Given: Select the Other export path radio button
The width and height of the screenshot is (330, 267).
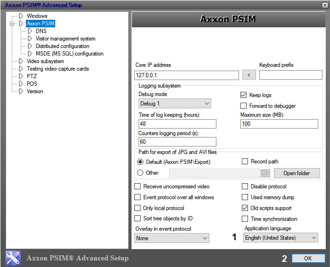Looking at the screenshot, I should coord(140,173).
